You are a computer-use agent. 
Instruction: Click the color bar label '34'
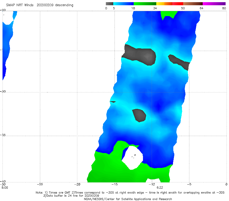(x=155, y=8)
